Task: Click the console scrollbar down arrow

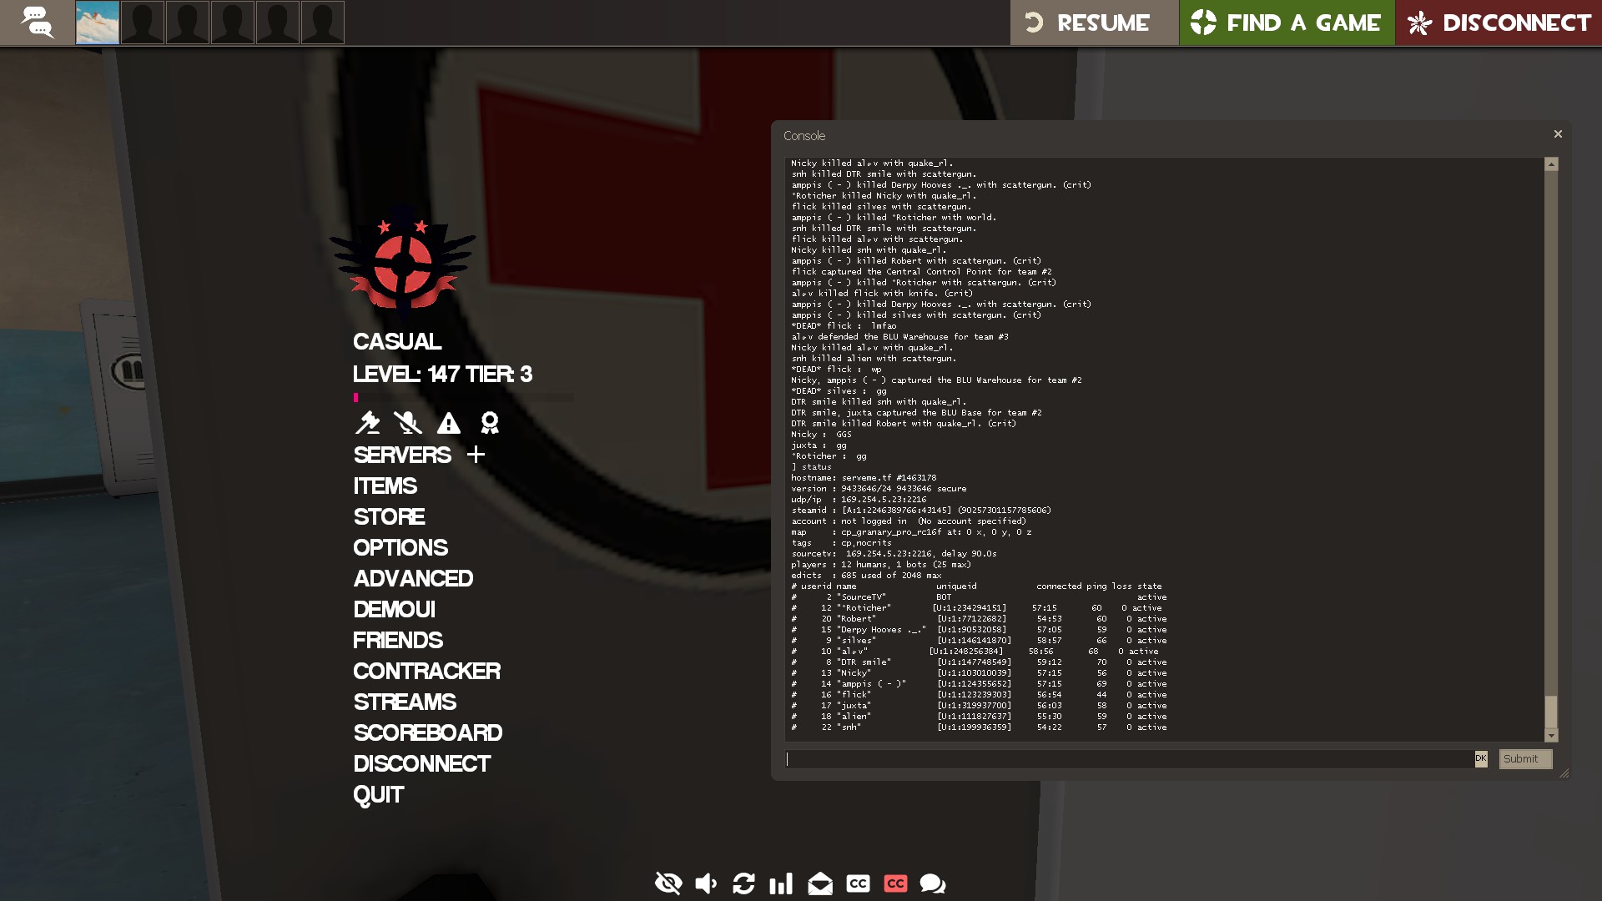Action: [1551, 736]
